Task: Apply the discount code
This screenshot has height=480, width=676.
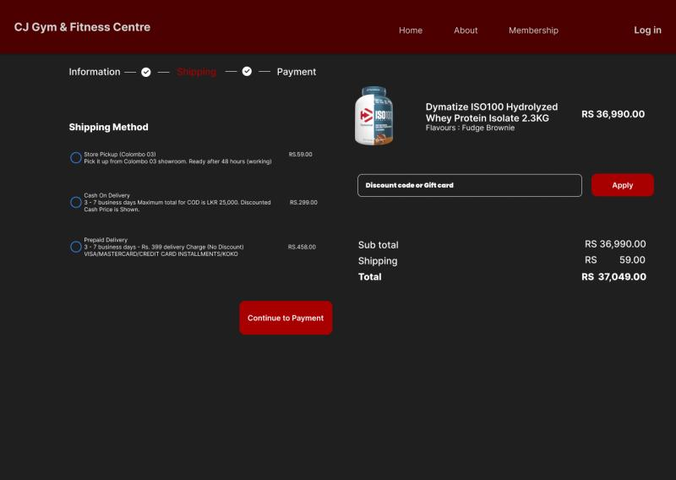Action: pos(623,185)
